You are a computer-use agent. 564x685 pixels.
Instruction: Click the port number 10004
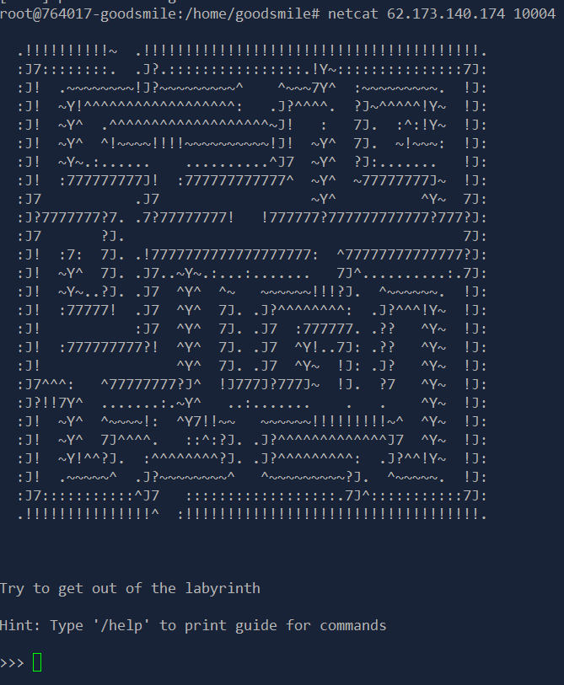pos(534,14)
